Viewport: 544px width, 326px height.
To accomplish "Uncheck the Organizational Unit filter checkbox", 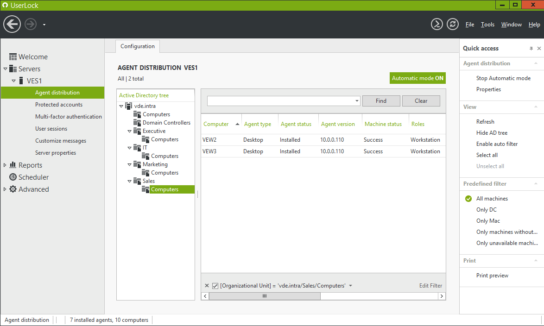I will 215,286.
